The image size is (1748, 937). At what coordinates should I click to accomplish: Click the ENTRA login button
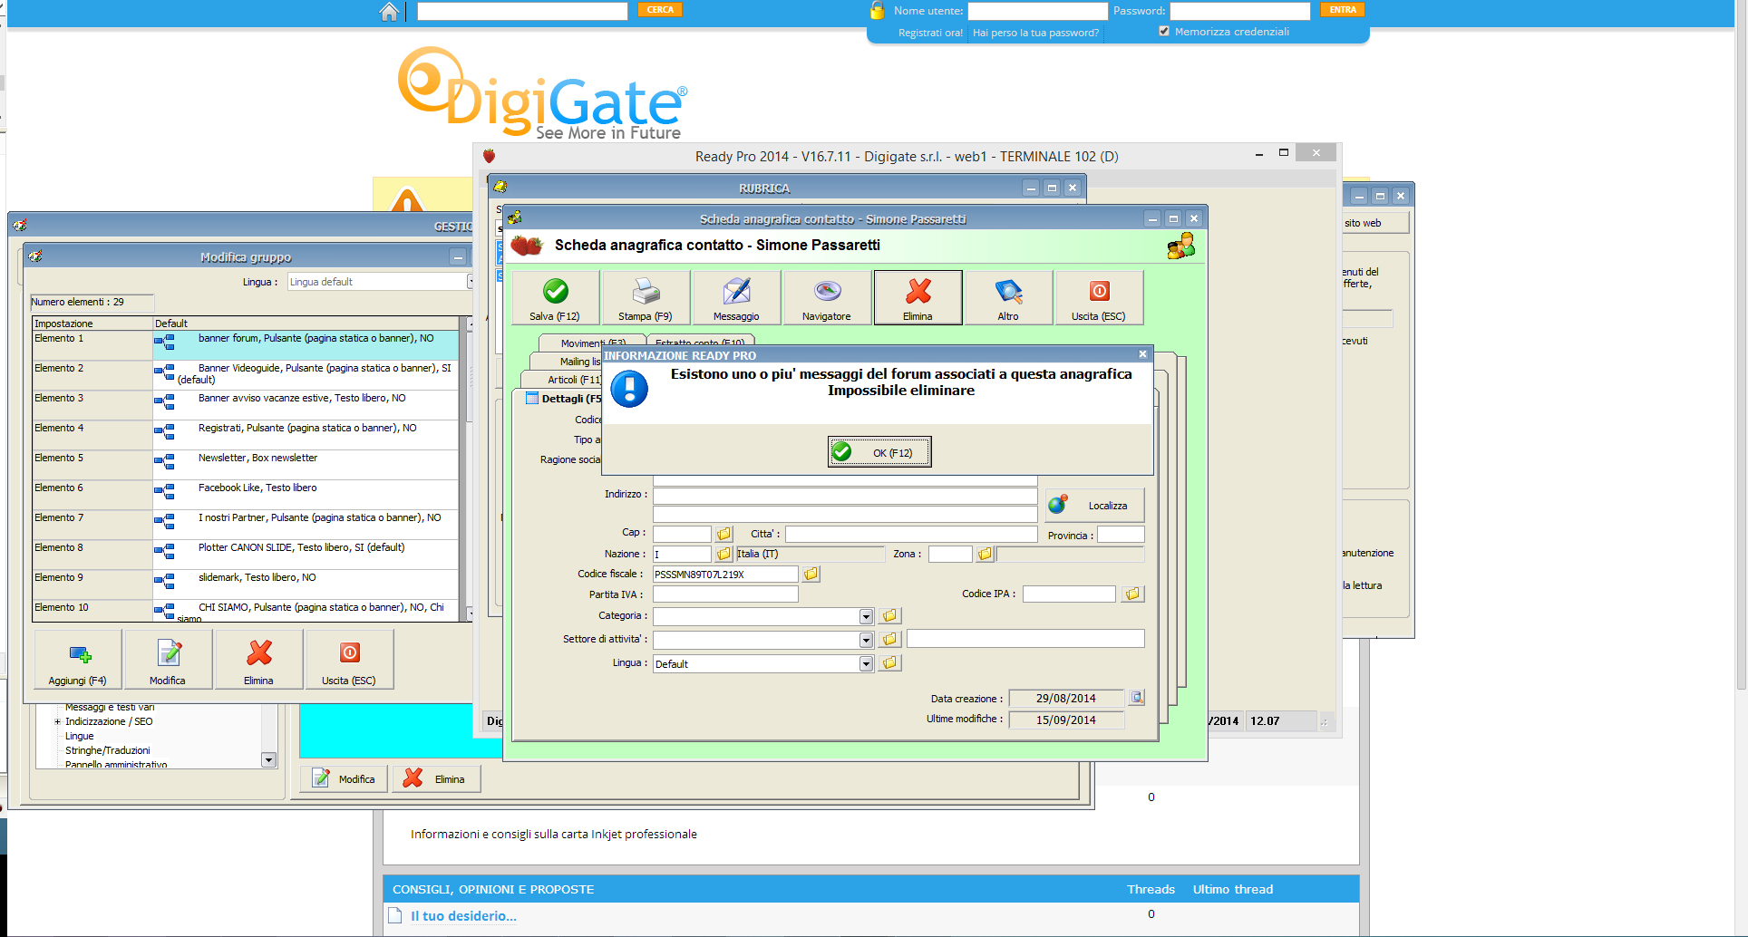pos(1343,10)
